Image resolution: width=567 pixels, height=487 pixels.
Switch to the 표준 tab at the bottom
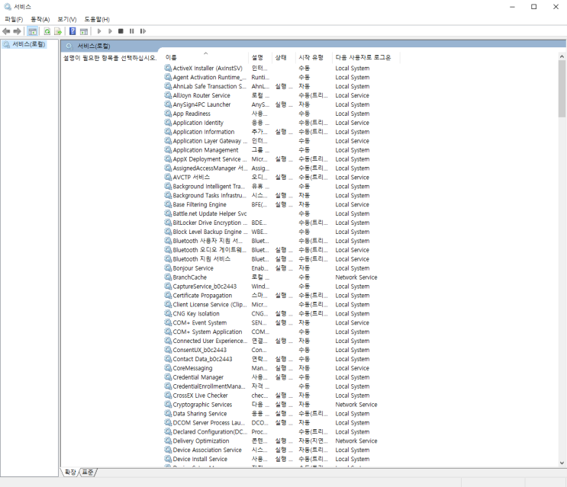tap(88, 473)
